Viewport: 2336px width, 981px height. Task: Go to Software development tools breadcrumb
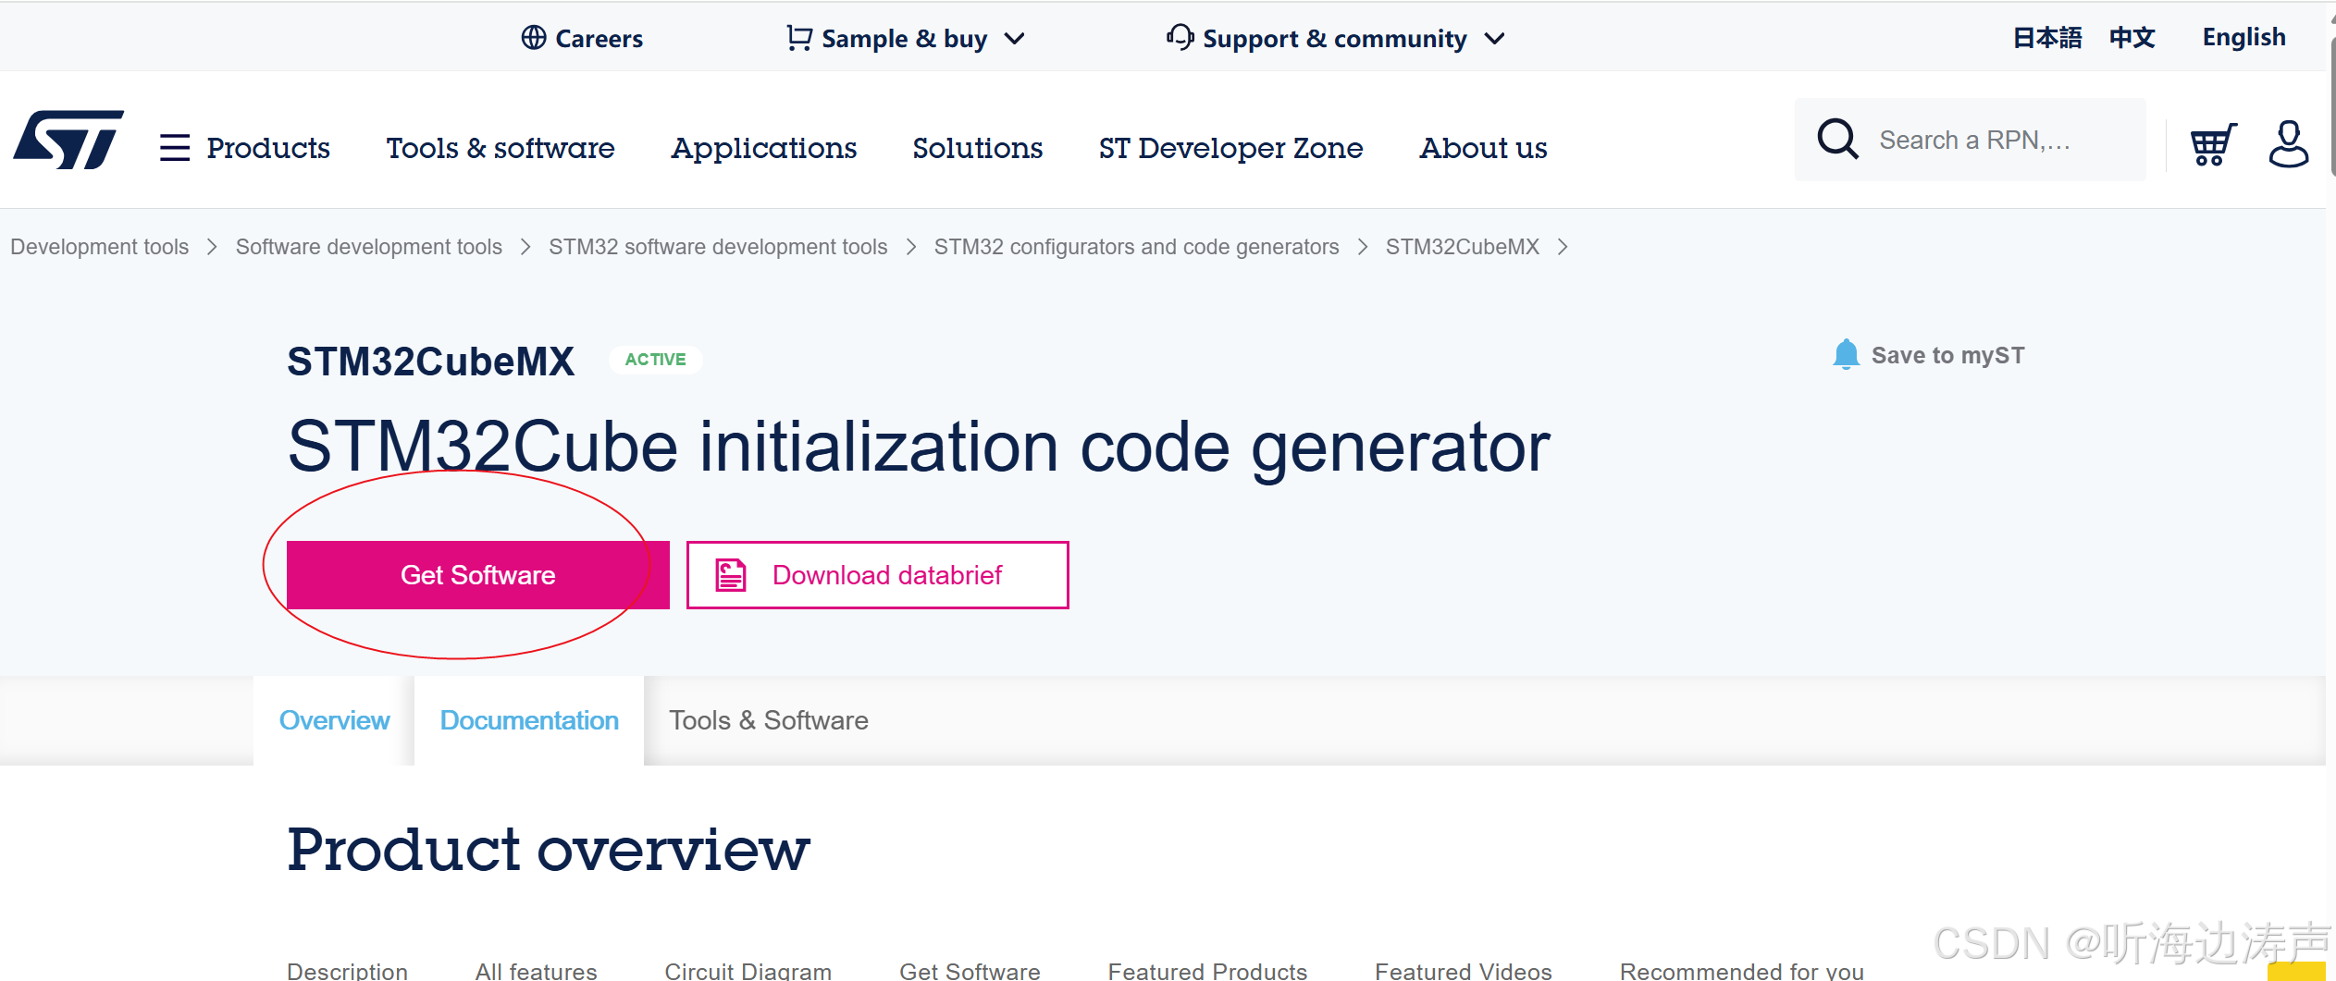click(x=369, y=247)
